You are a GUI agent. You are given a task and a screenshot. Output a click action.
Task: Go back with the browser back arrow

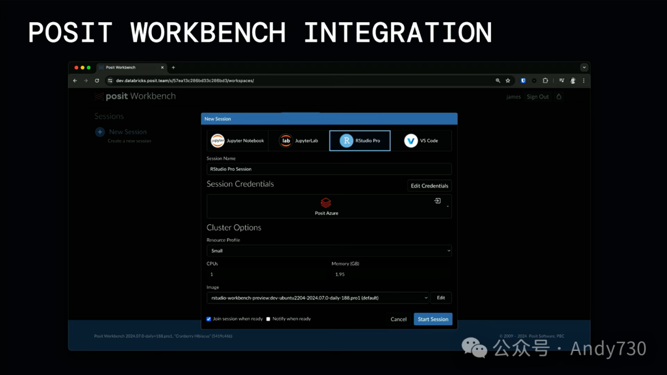(x=75, y=81)
